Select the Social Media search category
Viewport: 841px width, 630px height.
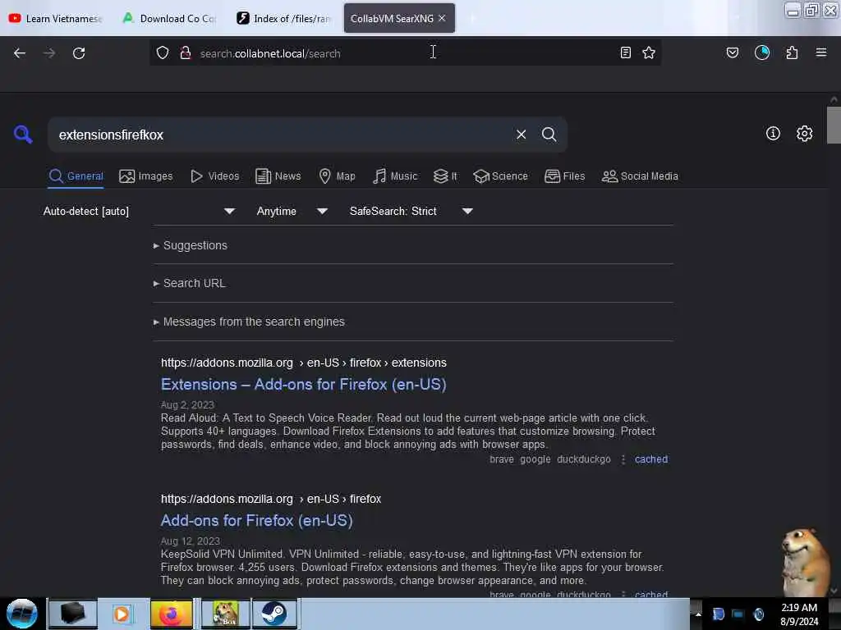point(640,176)
